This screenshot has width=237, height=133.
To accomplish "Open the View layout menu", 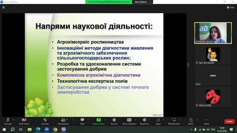I will click(231, 7).
